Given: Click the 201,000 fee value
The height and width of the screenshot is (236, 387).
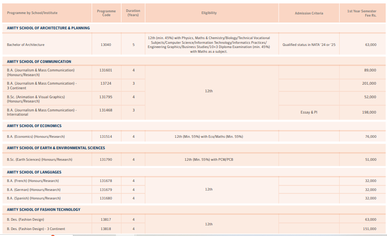Looking at the screenshot, I should [x=369, y=83].
